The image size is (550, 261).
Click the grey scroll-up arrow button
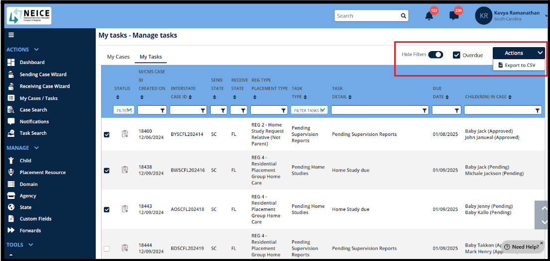pos(544,208)
